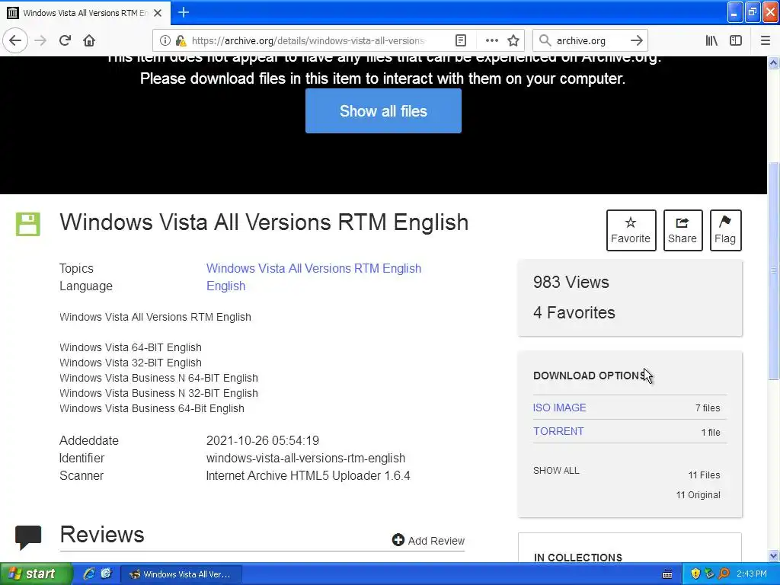Open the topic link Windows Vista All Versions
The height and width of the screenshot is (585, 780).
[314, 268]
